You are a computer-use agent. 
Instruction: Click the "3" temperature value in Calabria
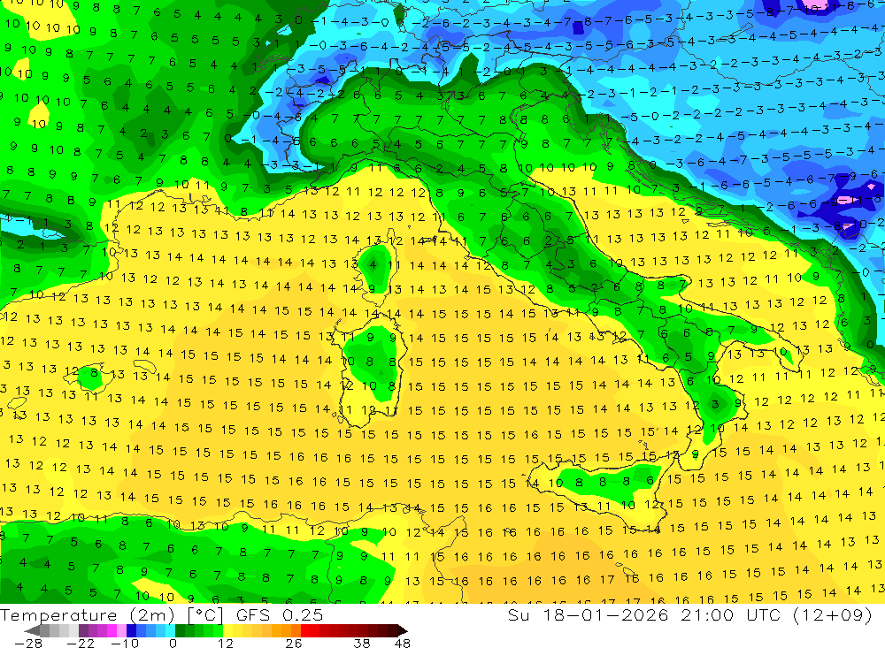pyautogui.click(x=716, y=404)
